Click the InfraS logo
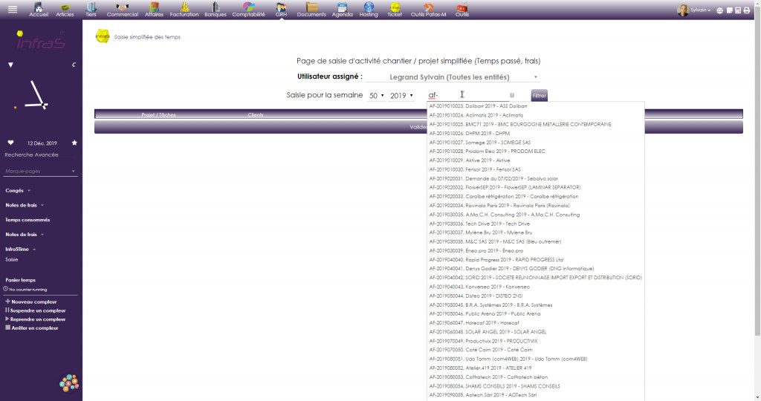761x401 pixels. (x=41, y=41)
